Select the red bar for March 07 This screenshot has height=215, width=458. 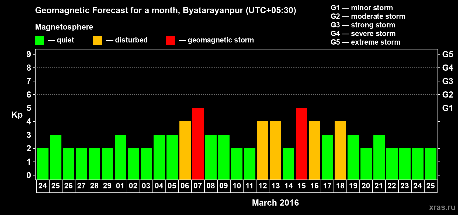point(198,144)
